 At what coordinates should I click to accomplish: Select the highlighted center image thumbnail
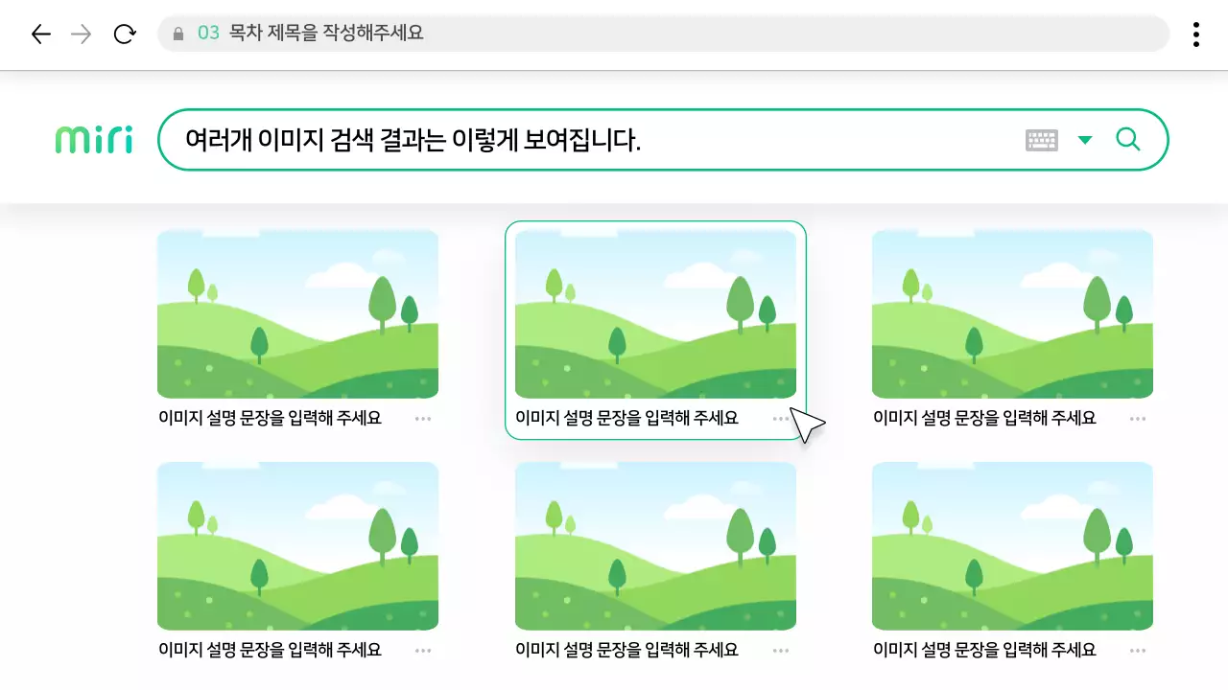point(655,313)
